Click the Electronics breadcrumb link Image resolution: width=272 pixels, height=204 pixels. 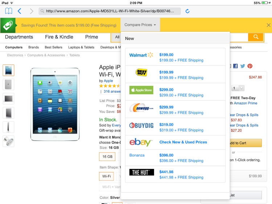tap(15, 55)
